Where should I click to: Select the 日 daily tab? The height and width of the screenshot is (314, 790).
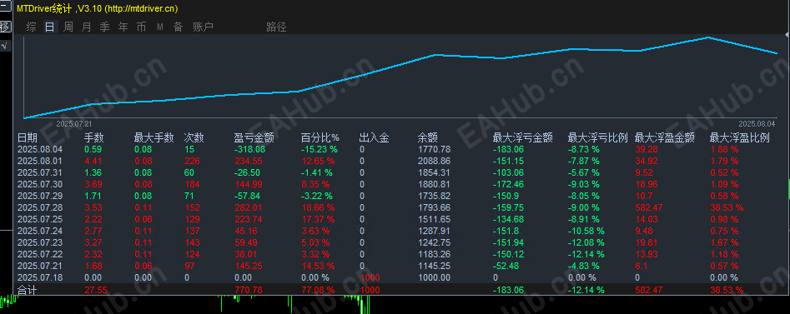[x=49, y=27]
